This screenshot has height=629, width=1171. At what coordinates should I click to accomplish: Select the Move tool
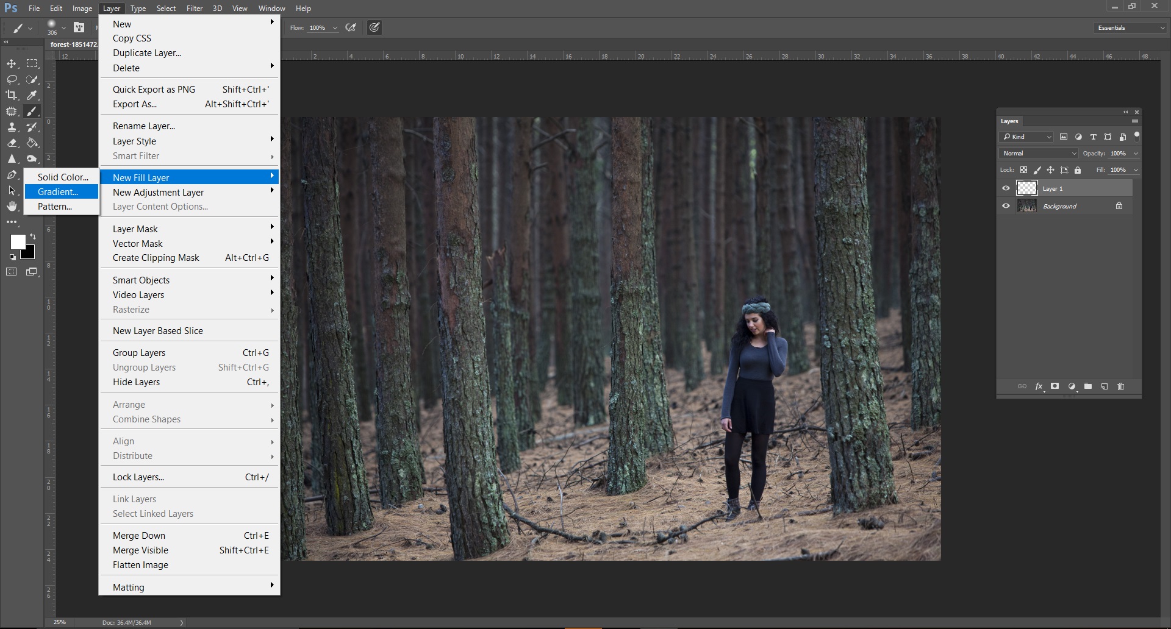pos(12,63)
